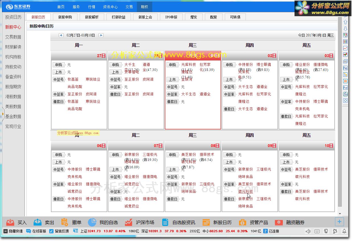Switch to 新股上会 tab
Image resolution: width=352 pixels, height=241 pixels.
145,17
